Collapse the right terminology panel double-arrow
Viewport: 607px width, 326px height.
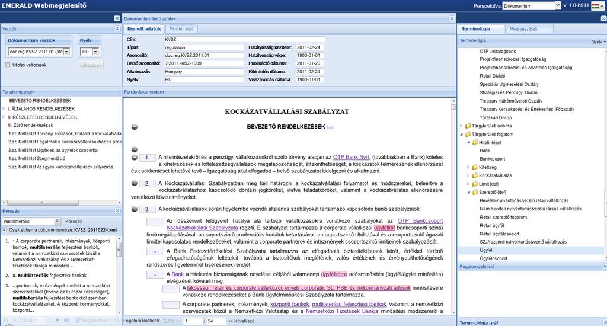pyautogui.click(x=603, y=18)
